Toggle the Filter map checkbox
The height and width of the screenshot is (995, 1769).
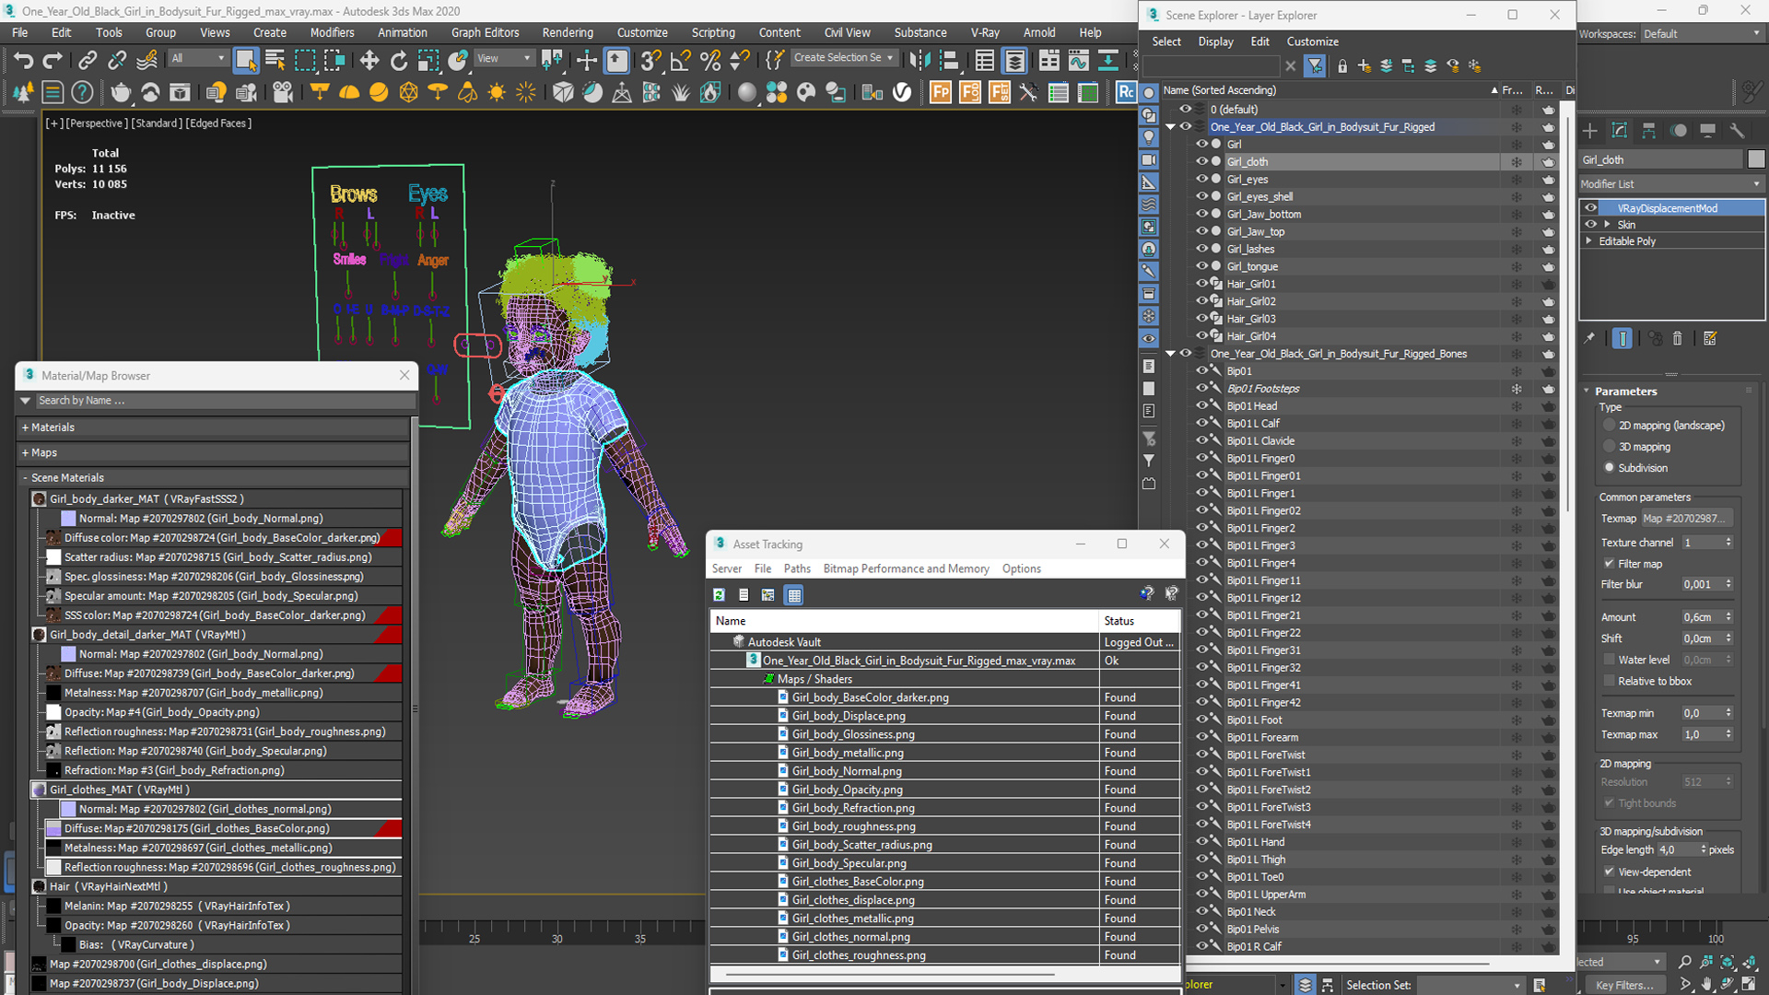1610,564
